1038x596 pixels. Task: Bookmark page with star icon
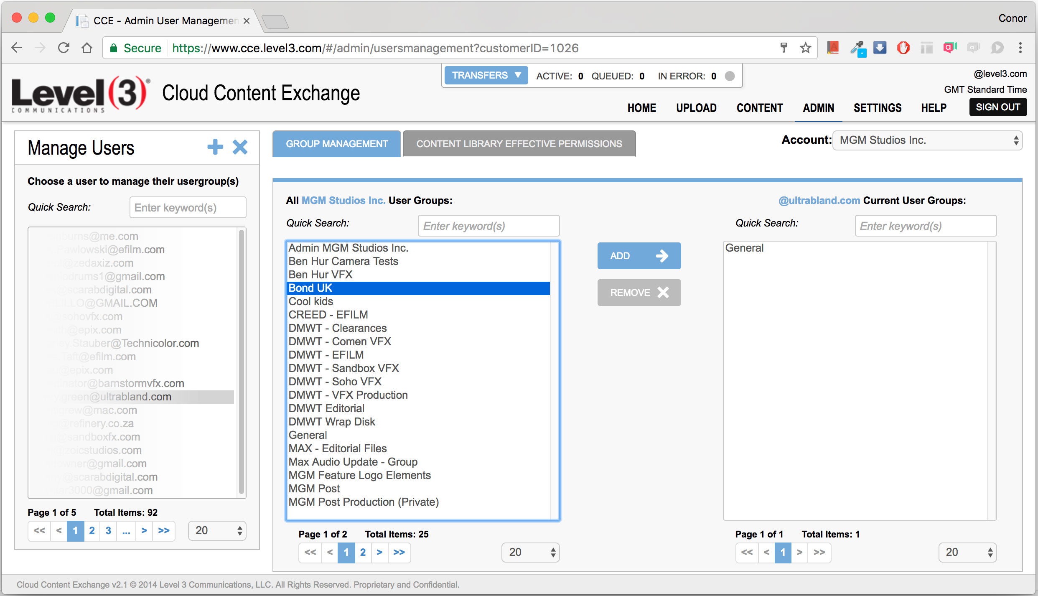click(805, 48)
